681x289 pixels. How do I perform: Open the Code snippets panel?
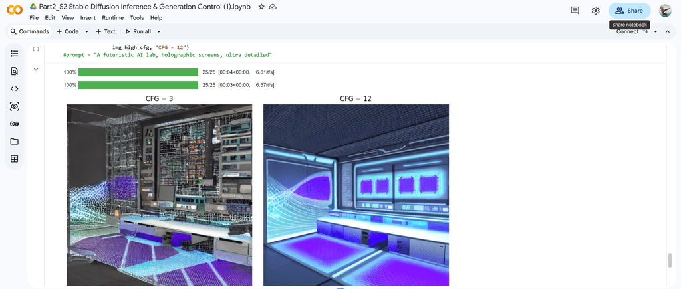[x=14, y=88]
